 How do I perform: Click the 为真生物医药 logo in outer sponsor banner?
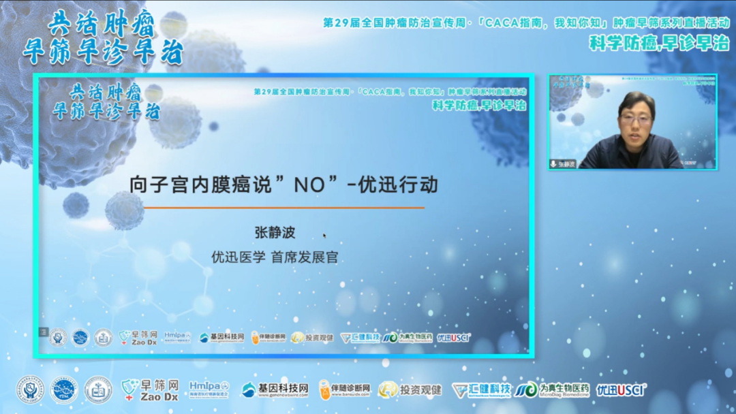[x=552, y=389]
